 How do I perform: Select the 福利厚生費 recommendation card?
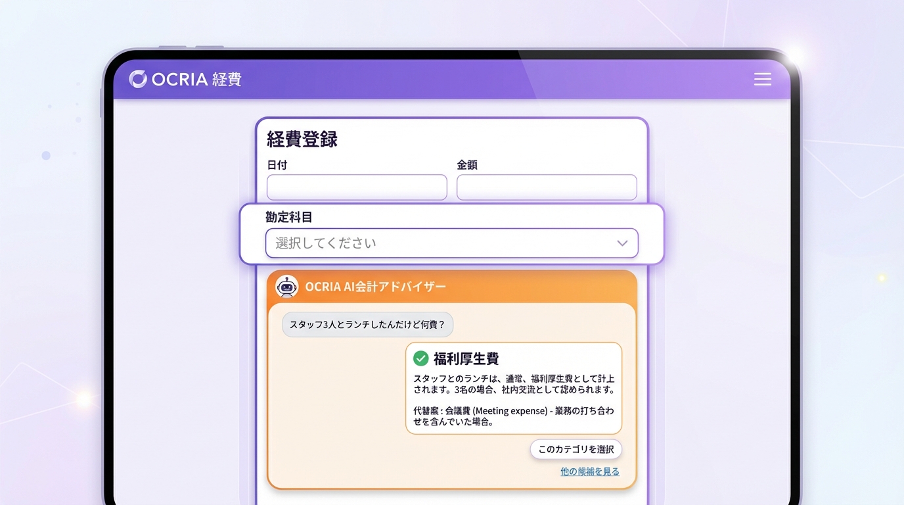[x=514, y=388]
